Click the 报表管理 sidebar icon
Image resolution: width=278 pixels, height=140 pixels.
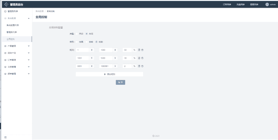5,74
